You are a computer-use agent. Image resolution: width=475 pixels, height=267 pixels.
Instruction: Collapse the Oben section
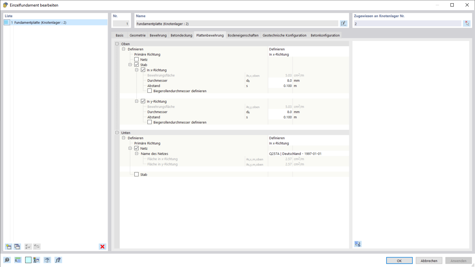(117, 44)
